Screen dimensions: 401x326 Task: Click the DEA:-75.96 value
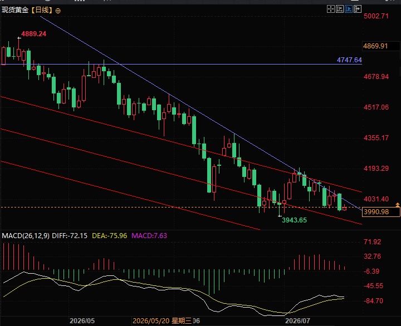[110, 236]
